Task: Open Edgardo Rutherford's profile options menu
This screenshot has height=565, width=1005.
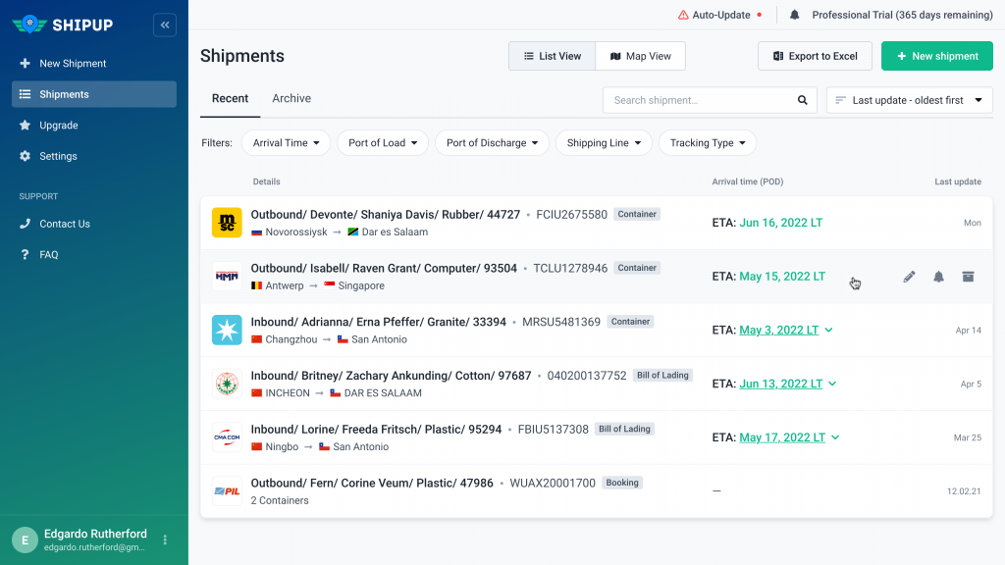Action: click(x=163, y=539)
